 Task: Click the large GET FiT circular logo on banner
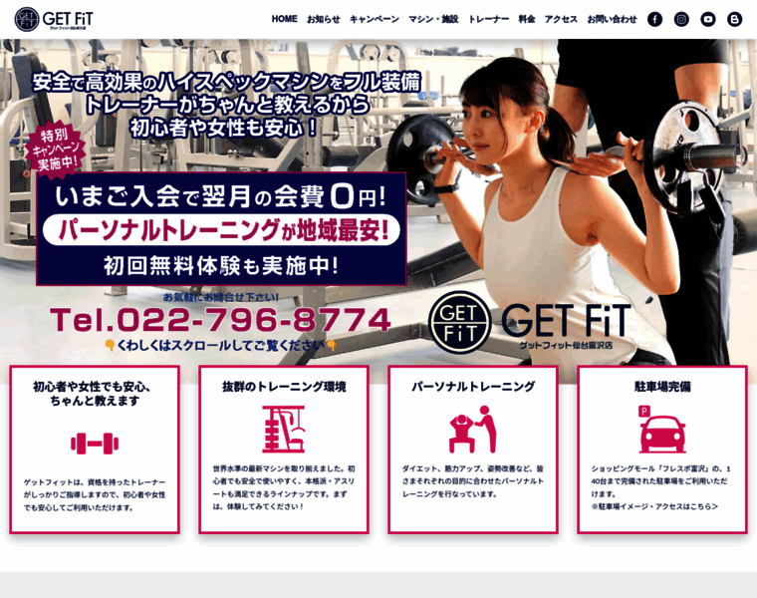[459, 322]
